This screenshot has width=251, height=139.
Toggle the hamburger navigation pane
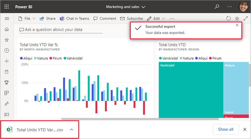click(x=7, y=19)
